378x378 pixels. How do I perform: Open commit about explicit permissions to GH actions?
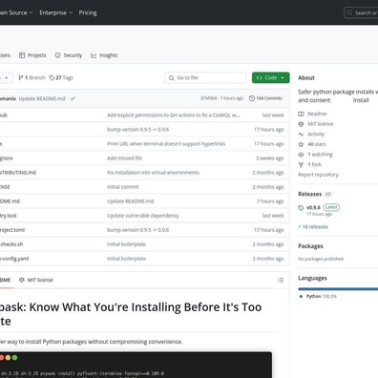(x=174, y=115)
